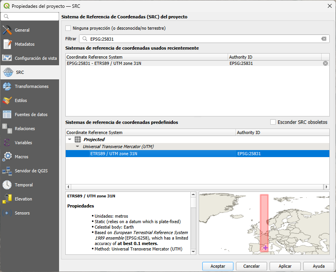Sort by Authority ID column in predefined list
The width and height of the screenshot is (336, 272).
pos(282,132)
